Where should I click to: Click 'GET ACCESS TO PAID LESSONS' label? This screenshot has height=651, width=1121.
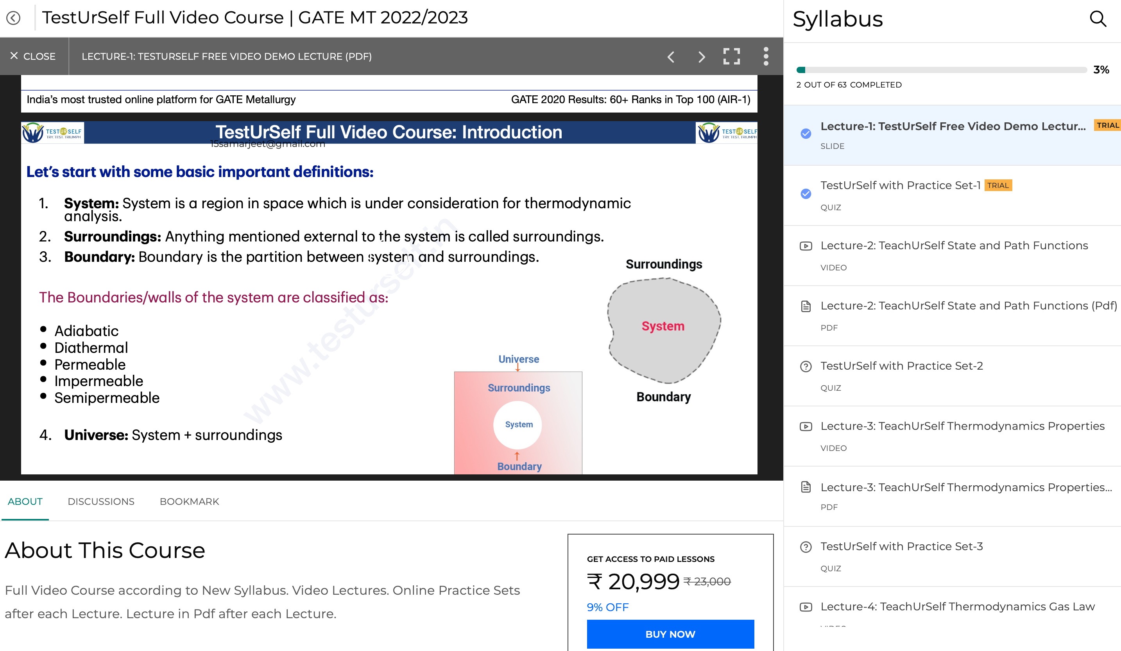tap(650, 559)
